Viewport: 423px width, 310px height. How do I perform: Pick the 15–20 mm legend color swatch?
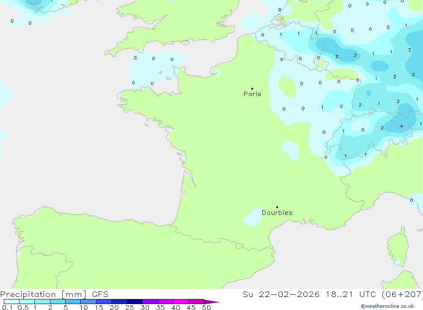104,302
